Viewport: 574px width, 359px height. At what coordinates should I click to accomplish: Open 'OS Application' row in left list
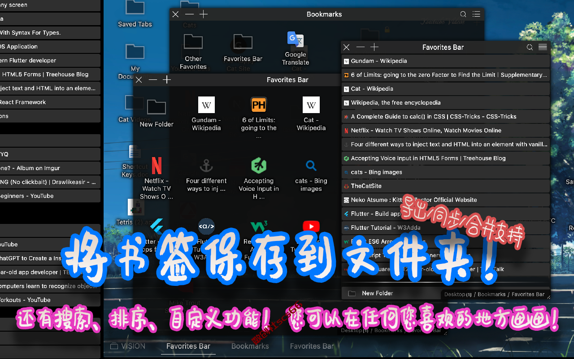[x=50, y=47]
